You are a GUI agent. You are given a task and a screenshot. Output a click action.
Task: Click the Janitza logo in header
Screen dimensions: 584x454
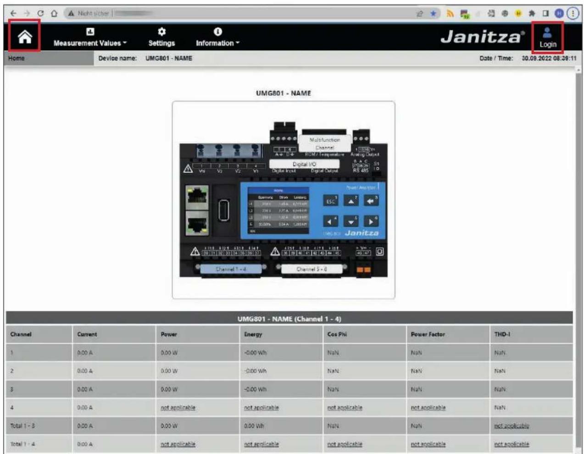tap(483, 37)
